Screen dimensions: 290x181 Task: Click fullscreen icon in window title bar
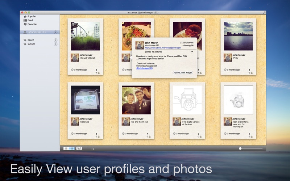coord(264,12)
